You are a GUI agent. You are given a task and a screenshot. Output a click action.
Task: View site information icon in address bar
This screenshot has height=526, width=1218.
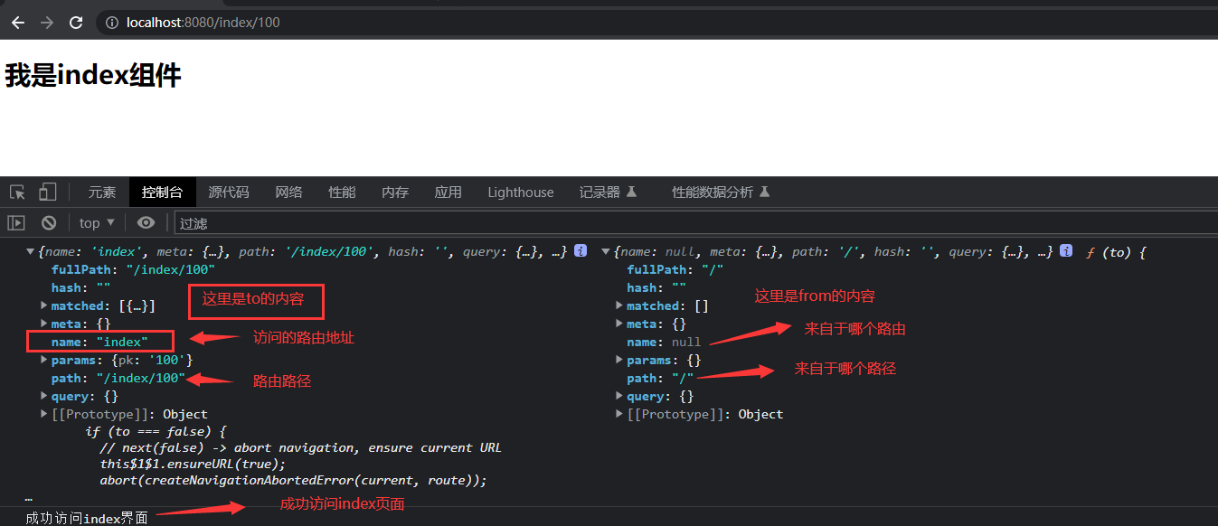112,23
